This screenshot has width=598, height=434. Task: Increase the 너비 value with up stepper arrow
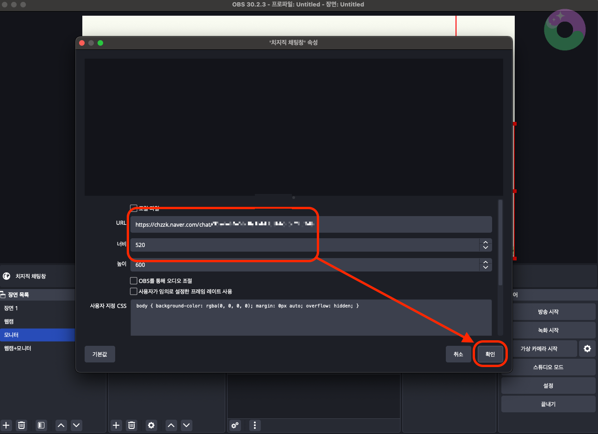click(x=486, y=242)
